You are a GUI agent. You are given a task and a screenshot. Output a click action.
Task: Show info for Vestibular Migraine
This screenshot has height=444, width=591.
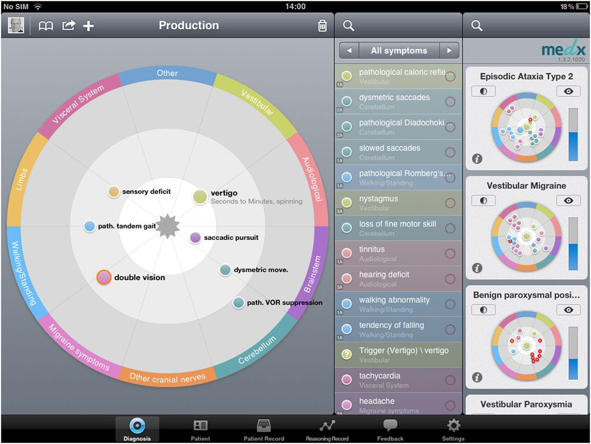[x=477, y=268]
